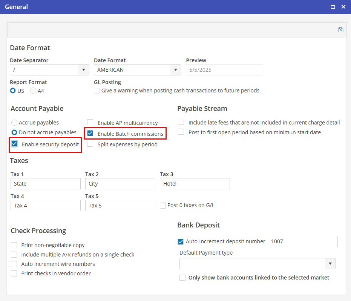Enable warning for future period cash posting
Screen dimensions: 351x301
pyautogui.click(x=97, y=91)
